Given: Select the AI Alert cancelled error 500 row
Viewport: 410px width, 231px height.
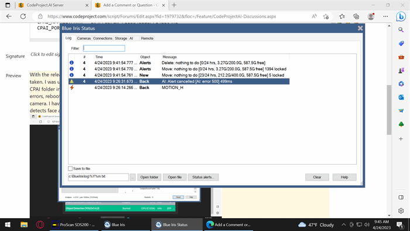Looking at the screenshot, I should coord(179,81).
